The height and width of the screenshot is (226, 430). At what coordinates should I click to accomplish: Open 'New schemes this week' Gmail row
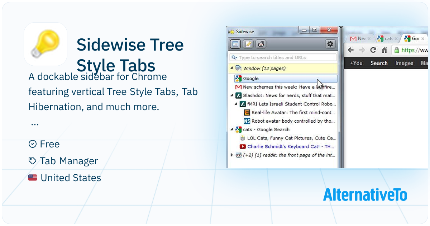[286, 87]
